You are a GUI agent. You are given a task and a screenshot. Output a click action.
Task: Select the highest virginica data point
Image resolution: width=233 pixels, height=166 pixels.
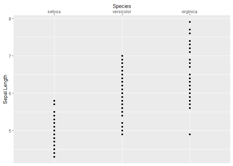pyautogui.click(x=190, y=22)
